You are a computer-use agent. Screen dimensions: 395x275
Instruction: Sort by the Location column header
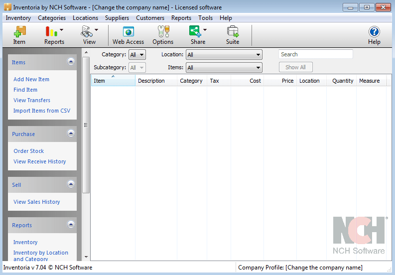point(312,81)
